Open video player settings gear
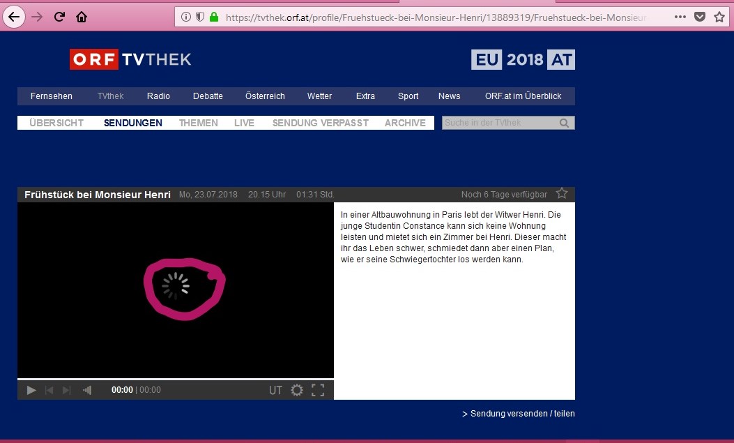 [297, 390]
